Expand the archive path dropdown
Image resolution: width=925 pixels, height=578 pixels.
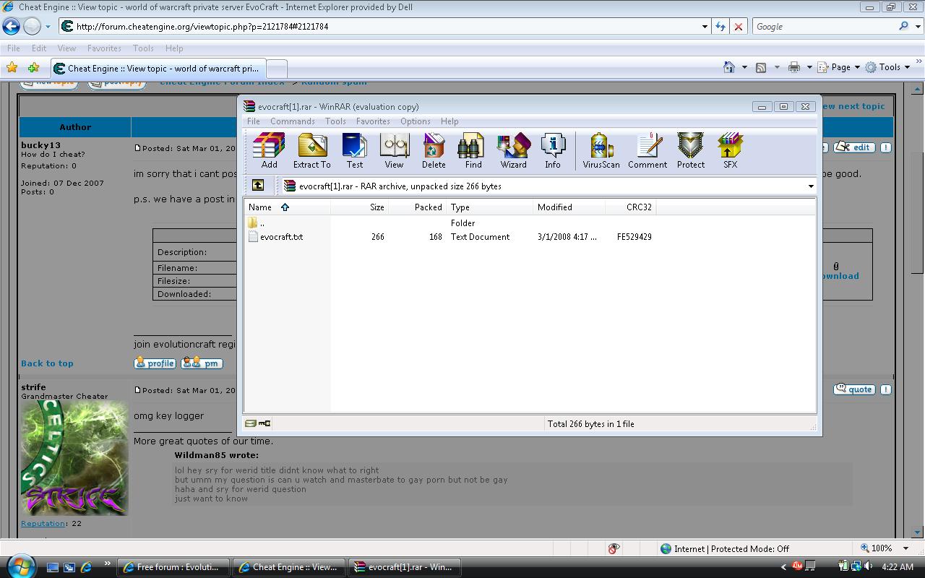pos(810,186)
